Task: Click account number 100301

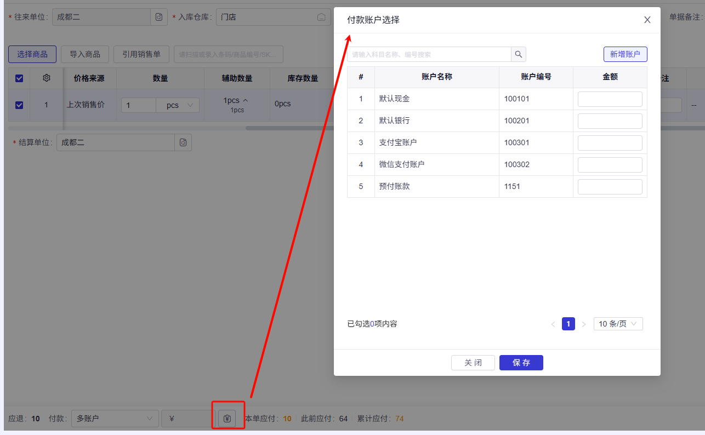Action: [x=517, y=143]
